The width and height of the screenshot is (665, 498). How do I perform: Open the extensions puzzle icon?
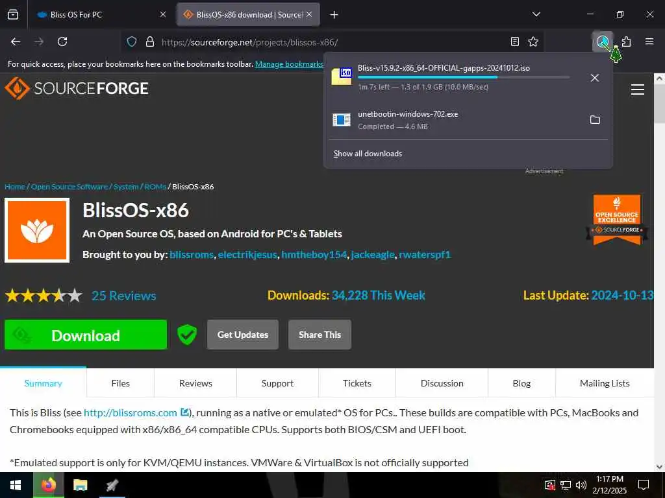(x=627, y=41)
